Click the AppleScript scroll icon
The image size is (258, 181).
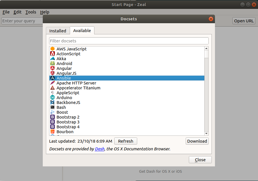(x=53, y=93)
